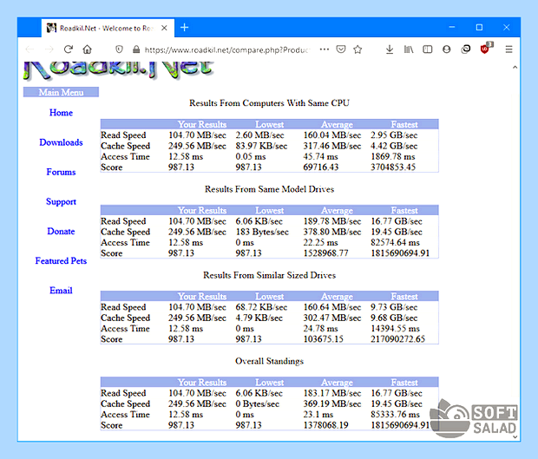The height and width of the screenshot is (459, 538).
Task: Open the Featured Pets link
Action: click(x=61, y=260)
